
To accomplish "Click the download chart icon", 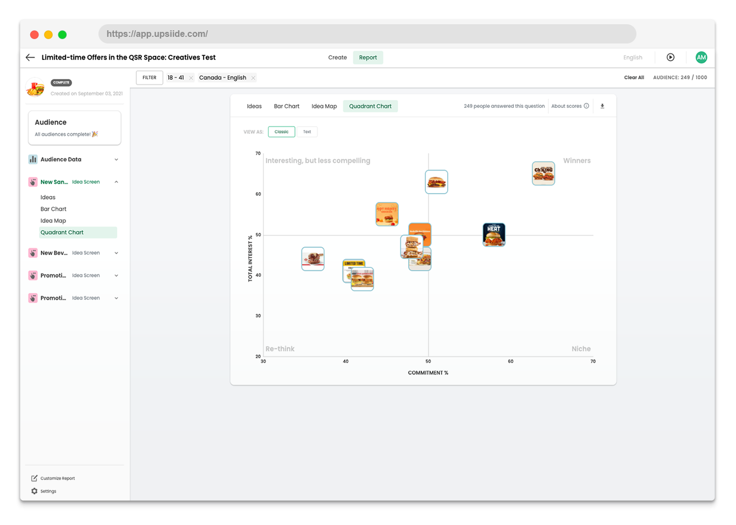I will point(602,106).
